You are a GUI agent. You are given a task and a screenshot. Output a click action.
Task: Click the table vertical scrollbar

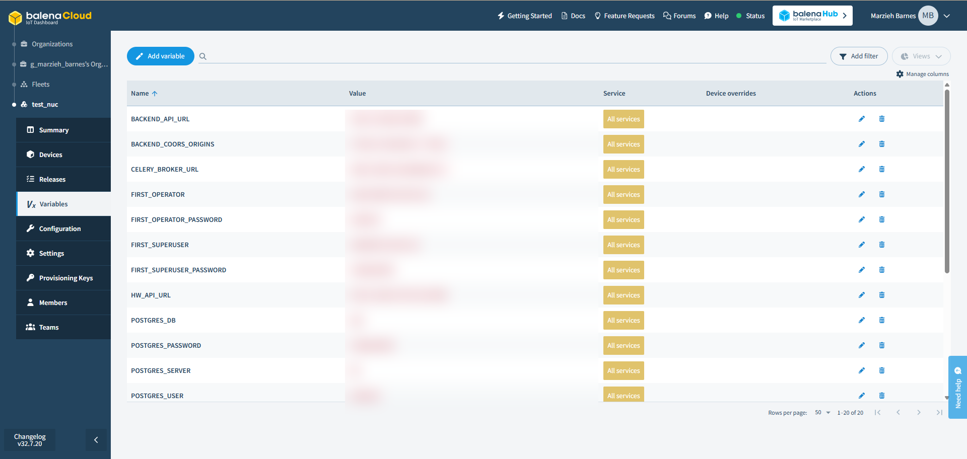pos(947,181)
